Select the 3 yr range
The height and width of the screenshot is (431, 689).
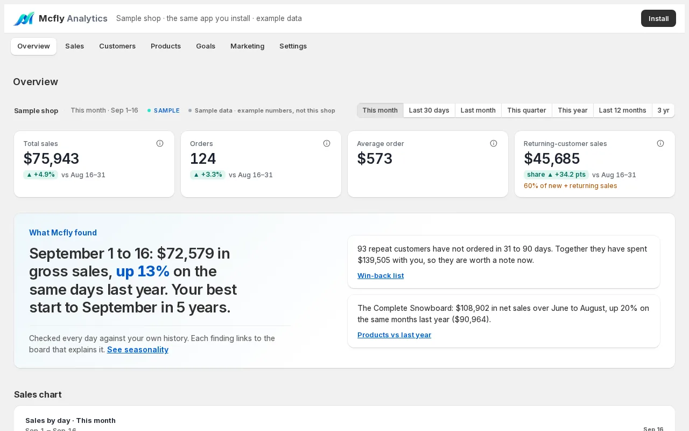coord(663,110)
